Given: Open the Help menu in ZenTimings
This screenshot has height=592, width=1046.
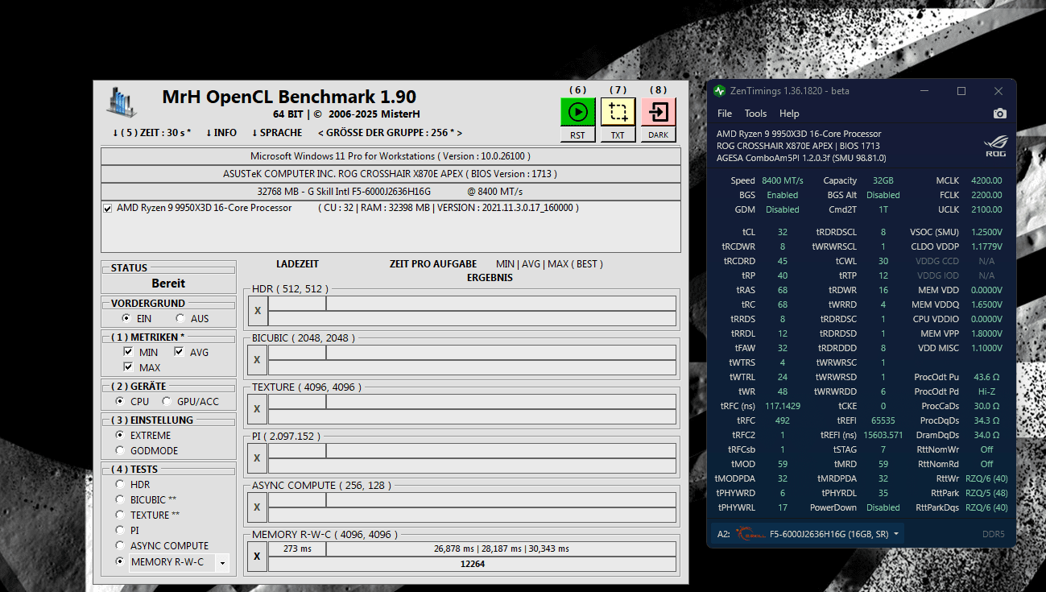Looking at the screenshot, I should click(x=789, y=114).
